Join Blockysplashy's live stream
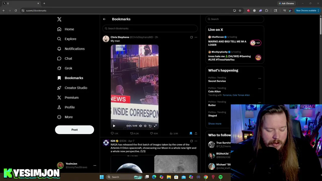The image size is (322, 181). pos(235,56)
